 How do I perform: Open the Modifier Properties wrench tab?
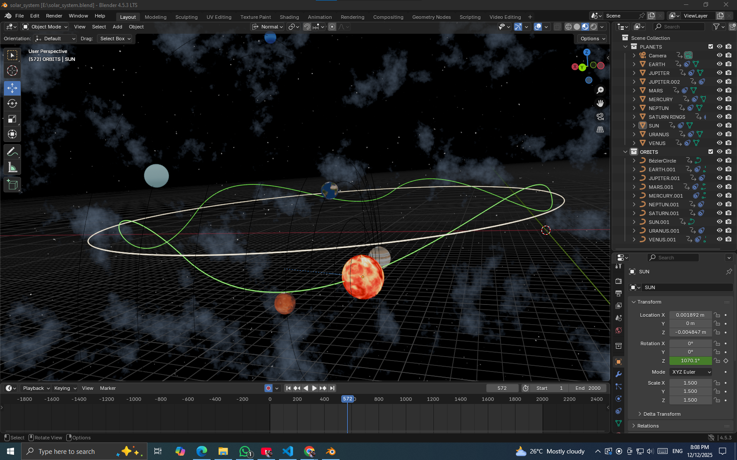click(619, 373)
